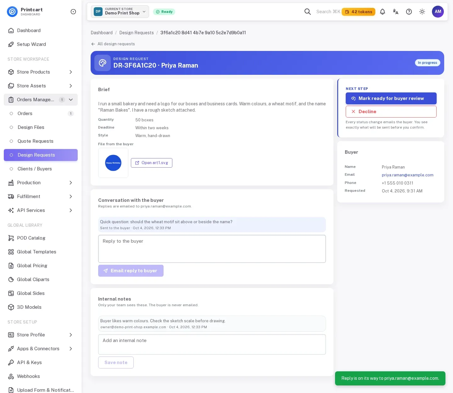Collapse sidebar using the target icon
Viewport: 453px width, 393px height.
coord(73,12)
